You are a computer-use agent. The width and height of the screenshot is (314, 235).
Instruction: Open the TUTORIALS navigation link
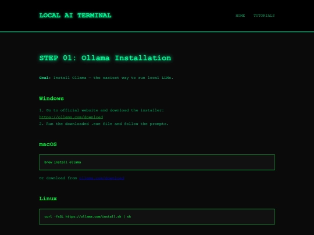coord(264,16)
